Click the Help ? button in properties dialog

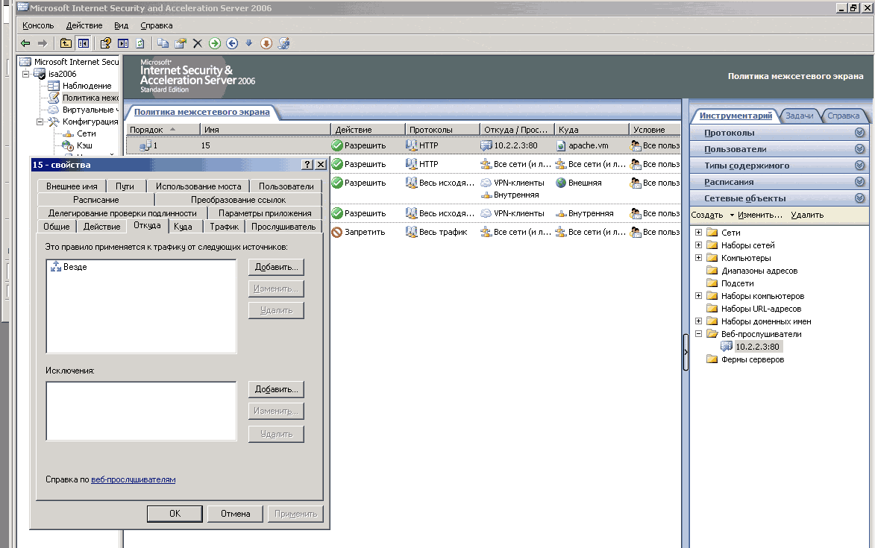[x=307, y=165]
